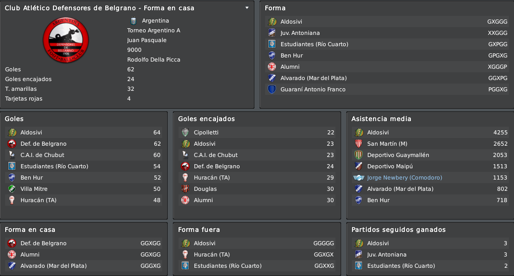Screen dimensions: 514x276
Task: Click Villa Mitre badge in Goles list
Action: [x=12, y=189]
